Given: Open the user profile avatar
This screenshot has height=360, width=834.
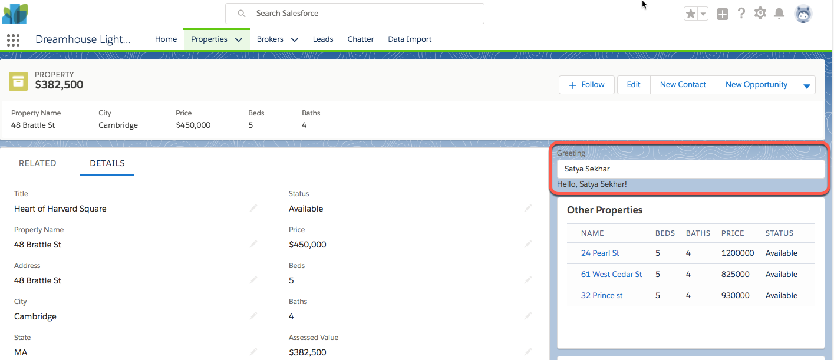Looking at the screenshot, I should tap(803, 13).
